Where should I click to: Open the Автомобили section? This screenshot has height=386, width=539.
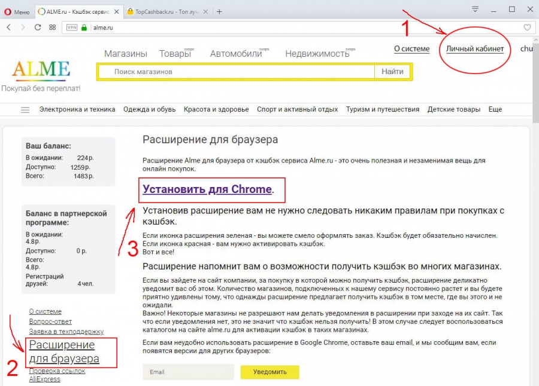pyautogui.click(x=236, y=54)
